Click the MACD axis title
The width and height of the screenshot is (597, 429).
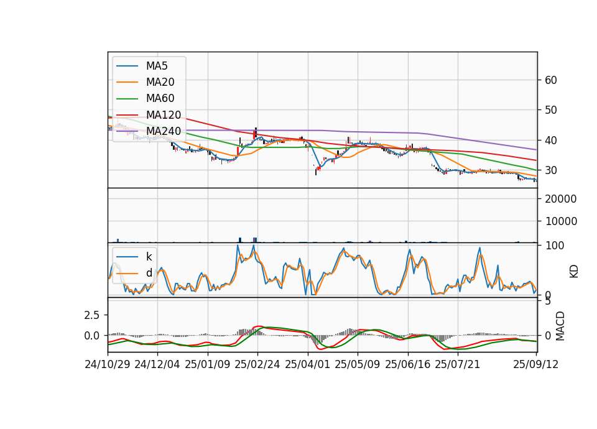click(x=560, y=326)
